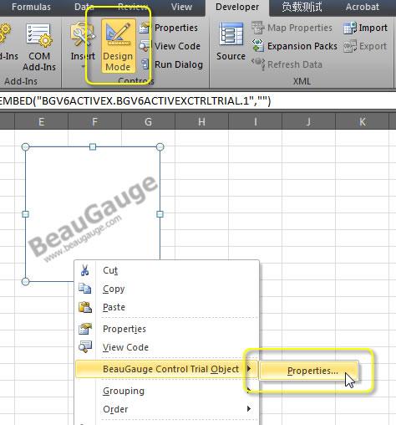Image resolution: width=396 pixels, height=425 pixels.
Task: Select column K header
Action: [362, 122]
